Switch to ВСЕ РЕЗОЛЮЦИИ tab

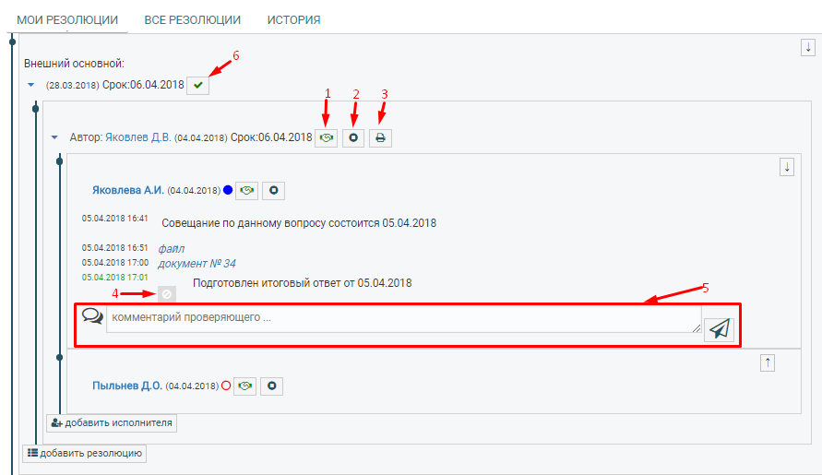tap(193, 19)
